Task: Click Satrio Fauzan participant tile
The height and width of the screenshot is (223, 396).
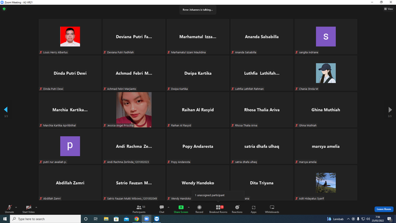Action: pos(134,183)
